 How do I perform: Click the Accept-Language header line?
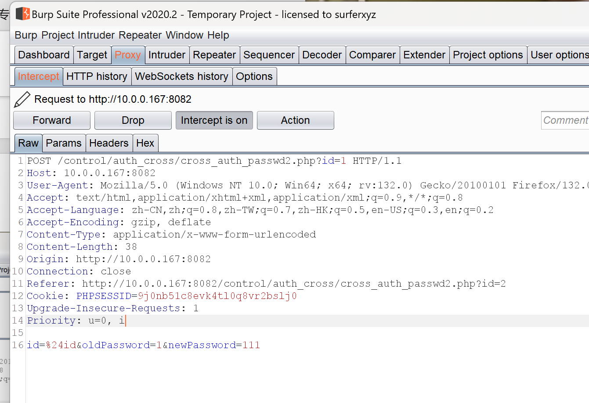260,210
